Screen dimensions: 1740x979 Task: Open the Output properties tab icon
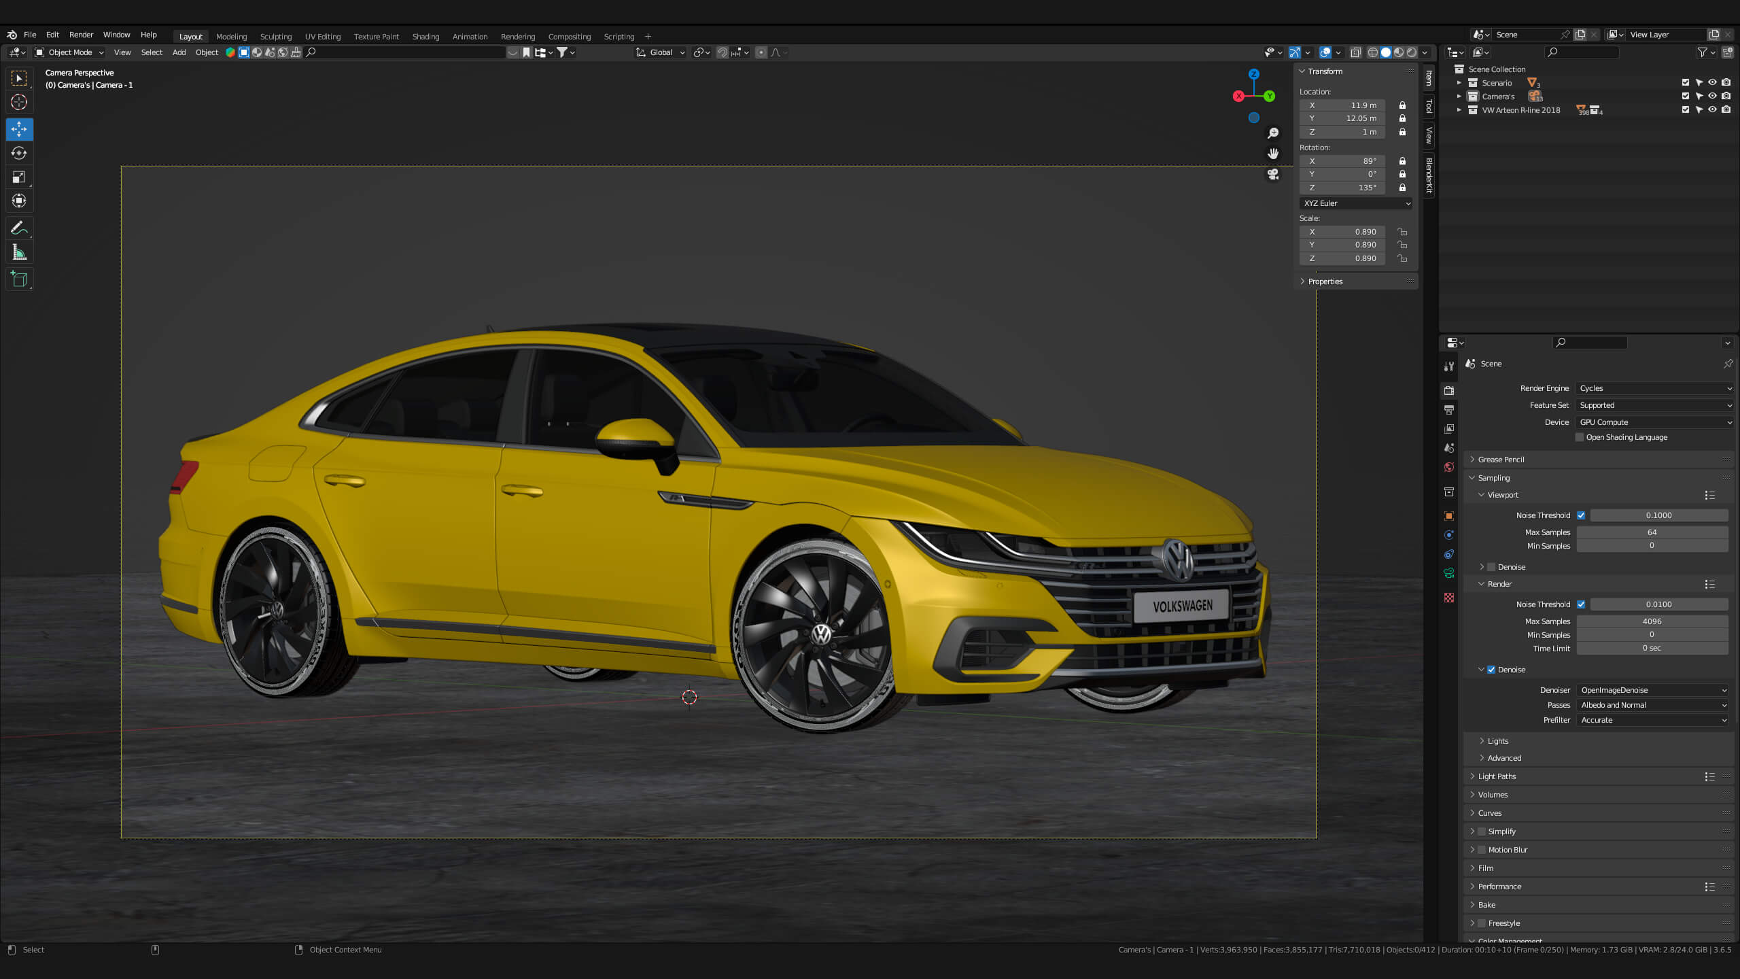click(x=1449, y=410)
